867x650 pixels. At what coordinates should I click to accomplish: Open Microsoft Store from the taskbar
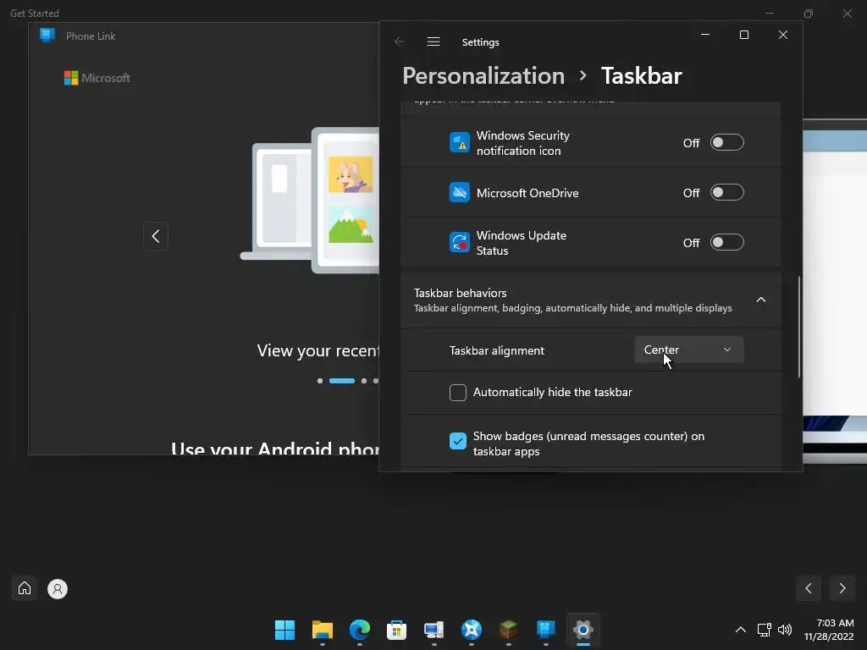(x=396, y=630)
